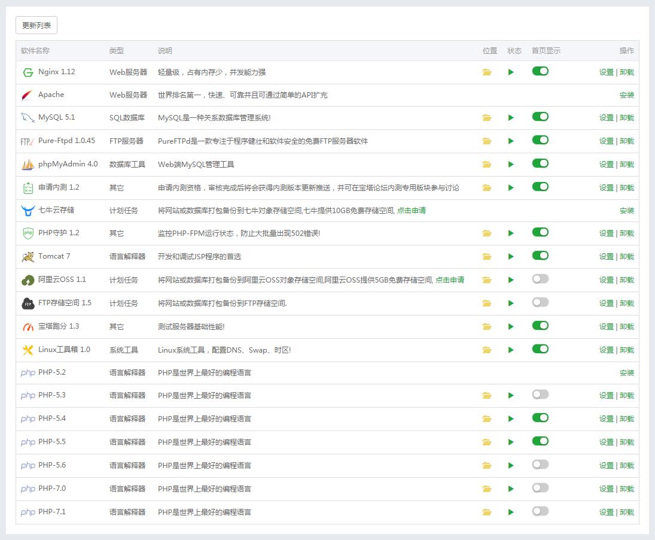Screen dimensions: 655x540
Task: Click the 阿里云OSS round icon
Action: point(28,280)
